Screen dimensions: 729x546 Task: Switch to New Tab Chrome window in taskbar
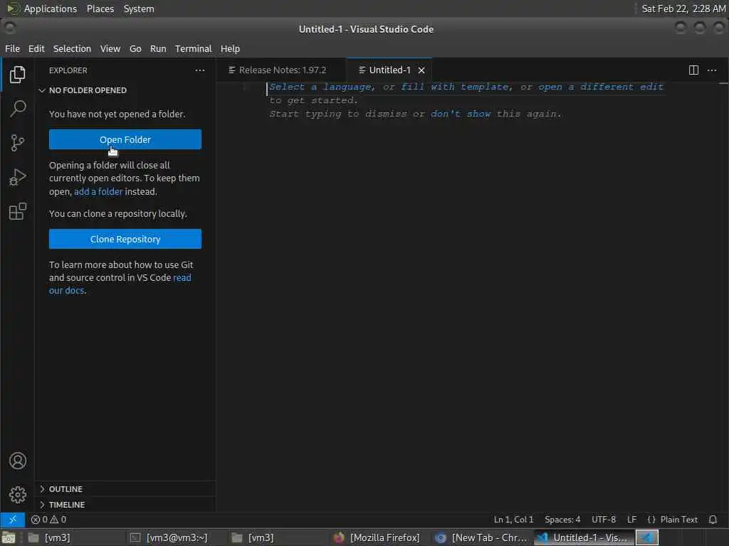tap(482, 537)
